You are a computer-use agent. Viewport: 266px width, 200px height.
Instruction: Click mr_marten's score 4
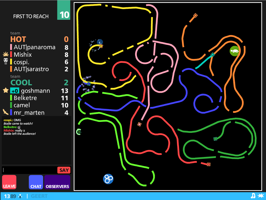[x=66, y=113]
